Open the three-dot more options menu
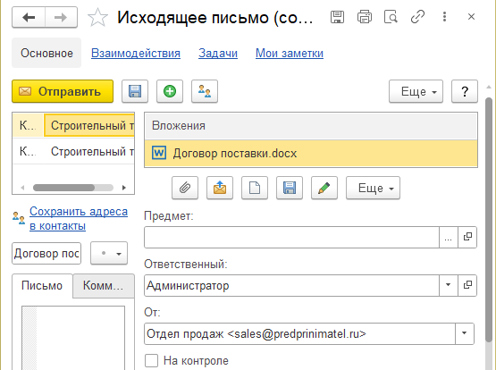Screen dimensions: 496x370 pos(444,17)
